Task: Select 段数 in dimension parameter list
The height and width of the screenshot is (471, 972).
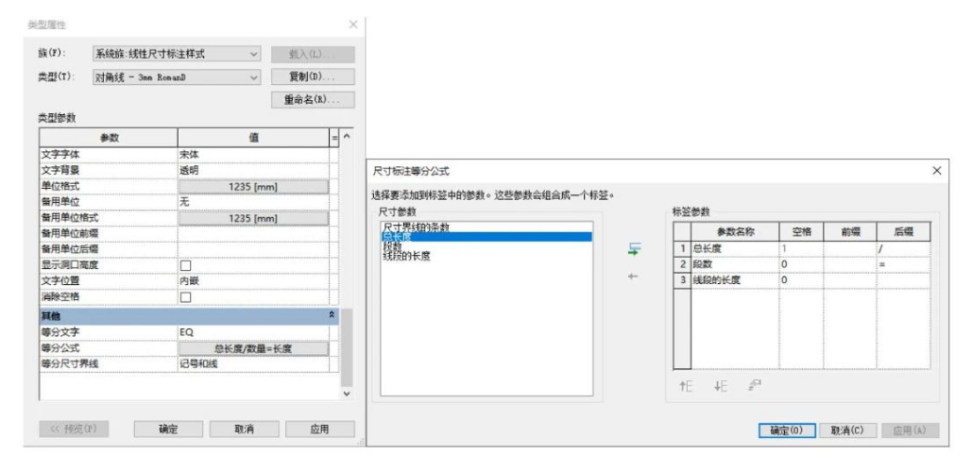Action: coord(392,246)
